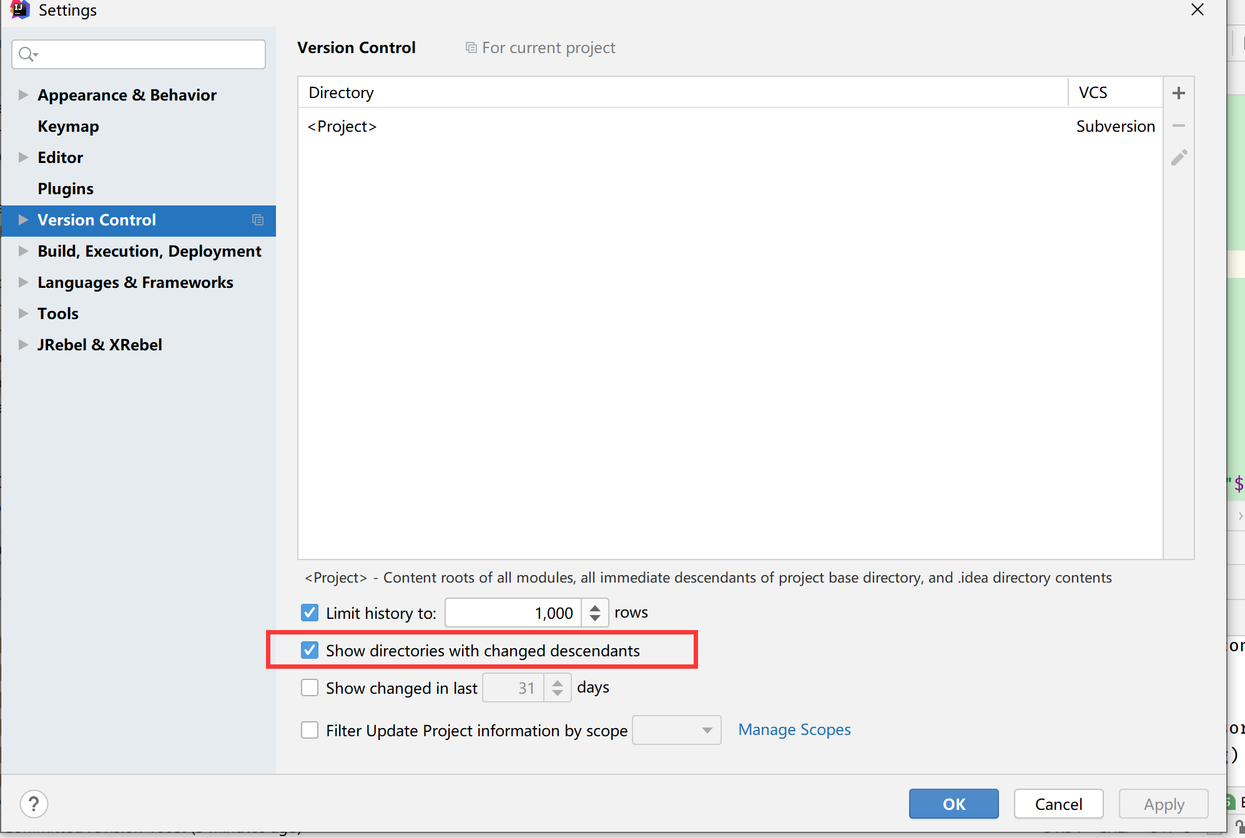Enable Filter Update Project information by scope
The height and width of the screenshot is (838, 1245).
pos(310,730)
